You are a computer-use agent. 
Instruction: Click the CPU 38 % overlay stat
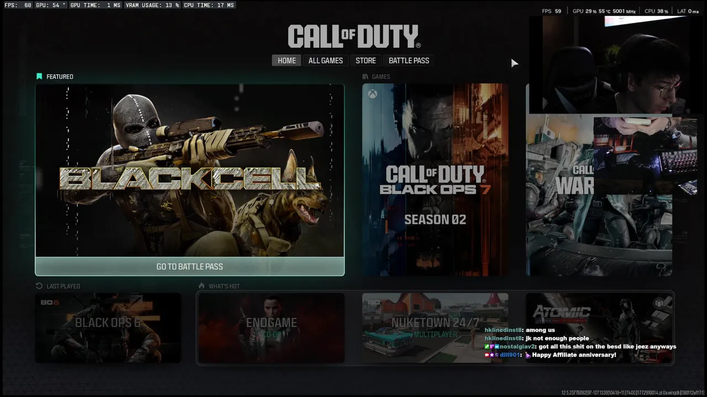[656, 11]
